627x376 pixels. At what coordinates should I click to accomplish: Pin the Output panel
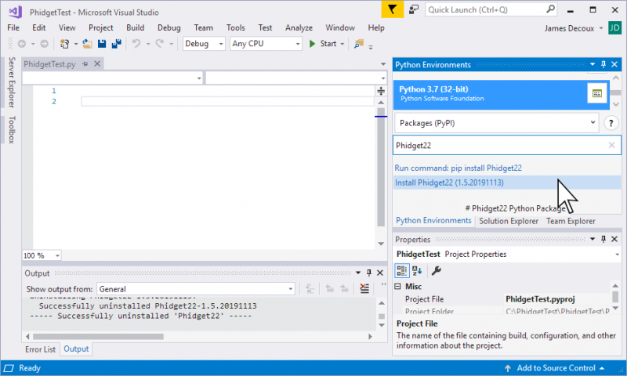[x=369, y=273]
